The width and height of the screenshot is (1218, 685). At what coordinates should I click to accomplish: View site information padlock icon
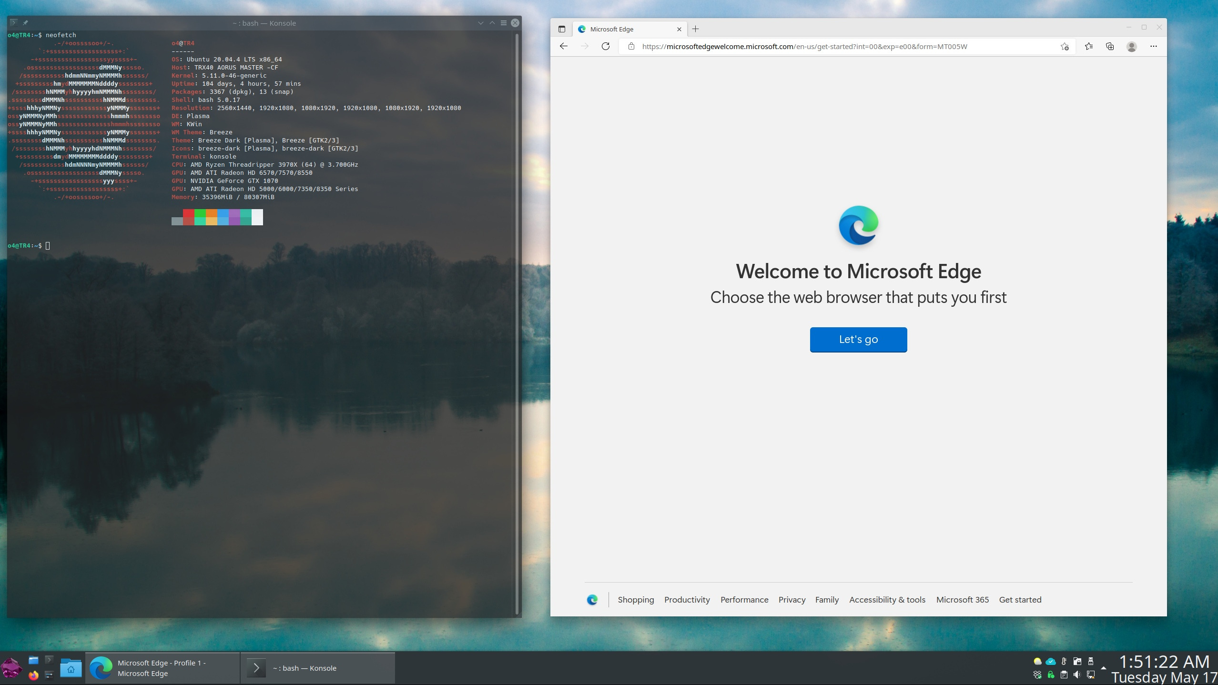click(631, 46)
